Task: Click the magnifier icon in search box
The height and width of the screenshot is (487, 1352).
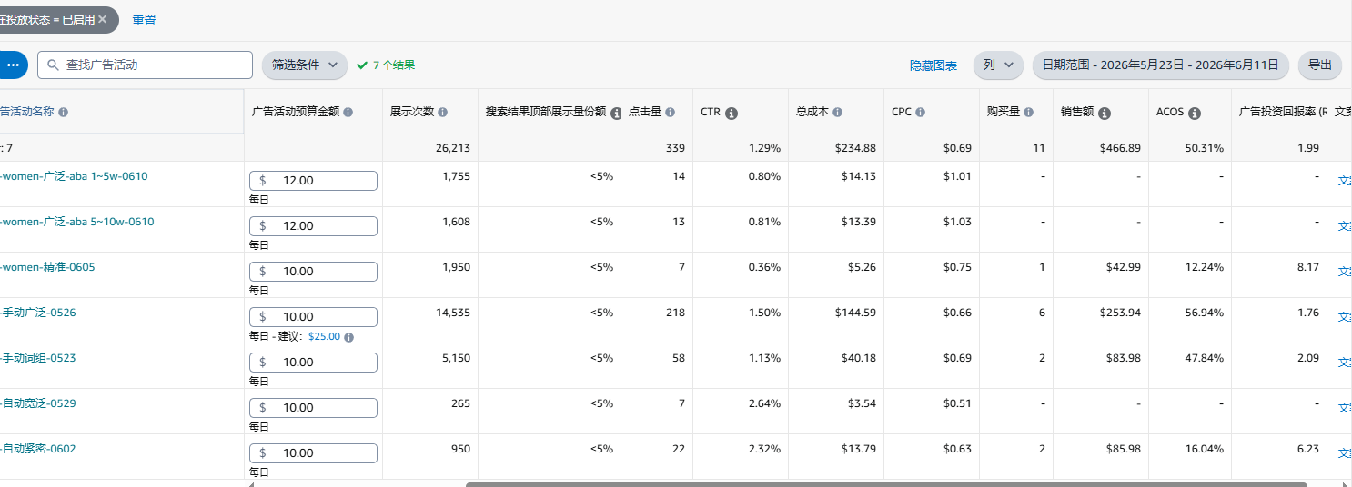Action: tap(54, 65)
